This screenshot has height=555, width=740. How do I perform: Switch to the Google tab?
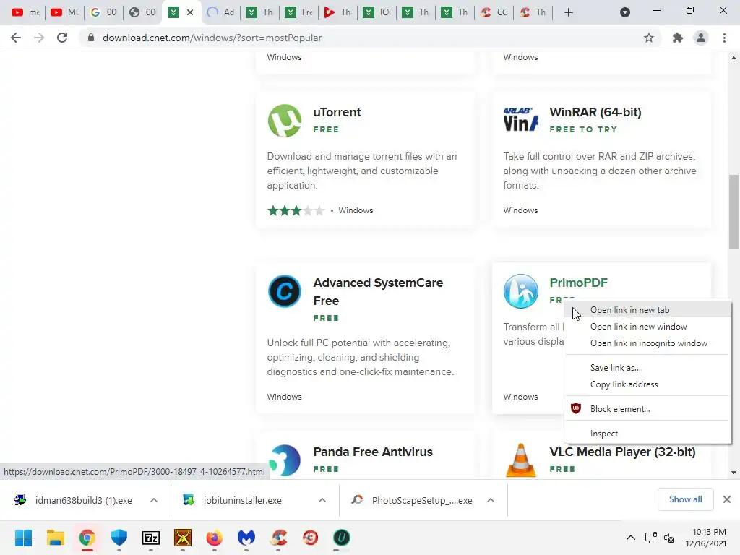(x=103, y=12)
